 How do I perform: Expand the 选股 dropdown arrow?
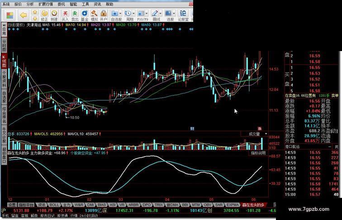[x=174, y=14]
